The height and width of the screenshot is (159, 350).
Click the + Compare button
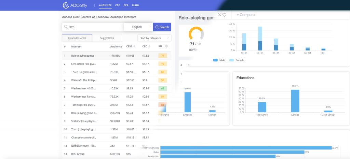245,15
